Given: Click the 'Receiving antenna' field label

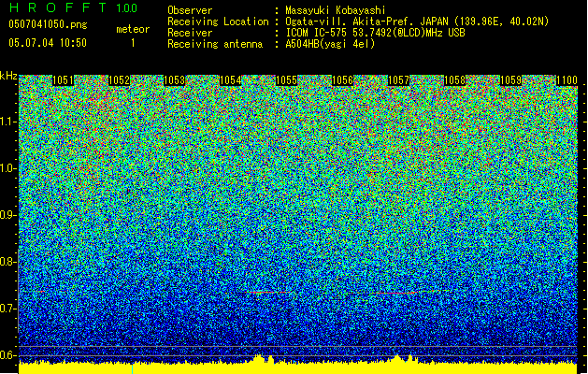Looking at the screenshot, I should [215, 44].
